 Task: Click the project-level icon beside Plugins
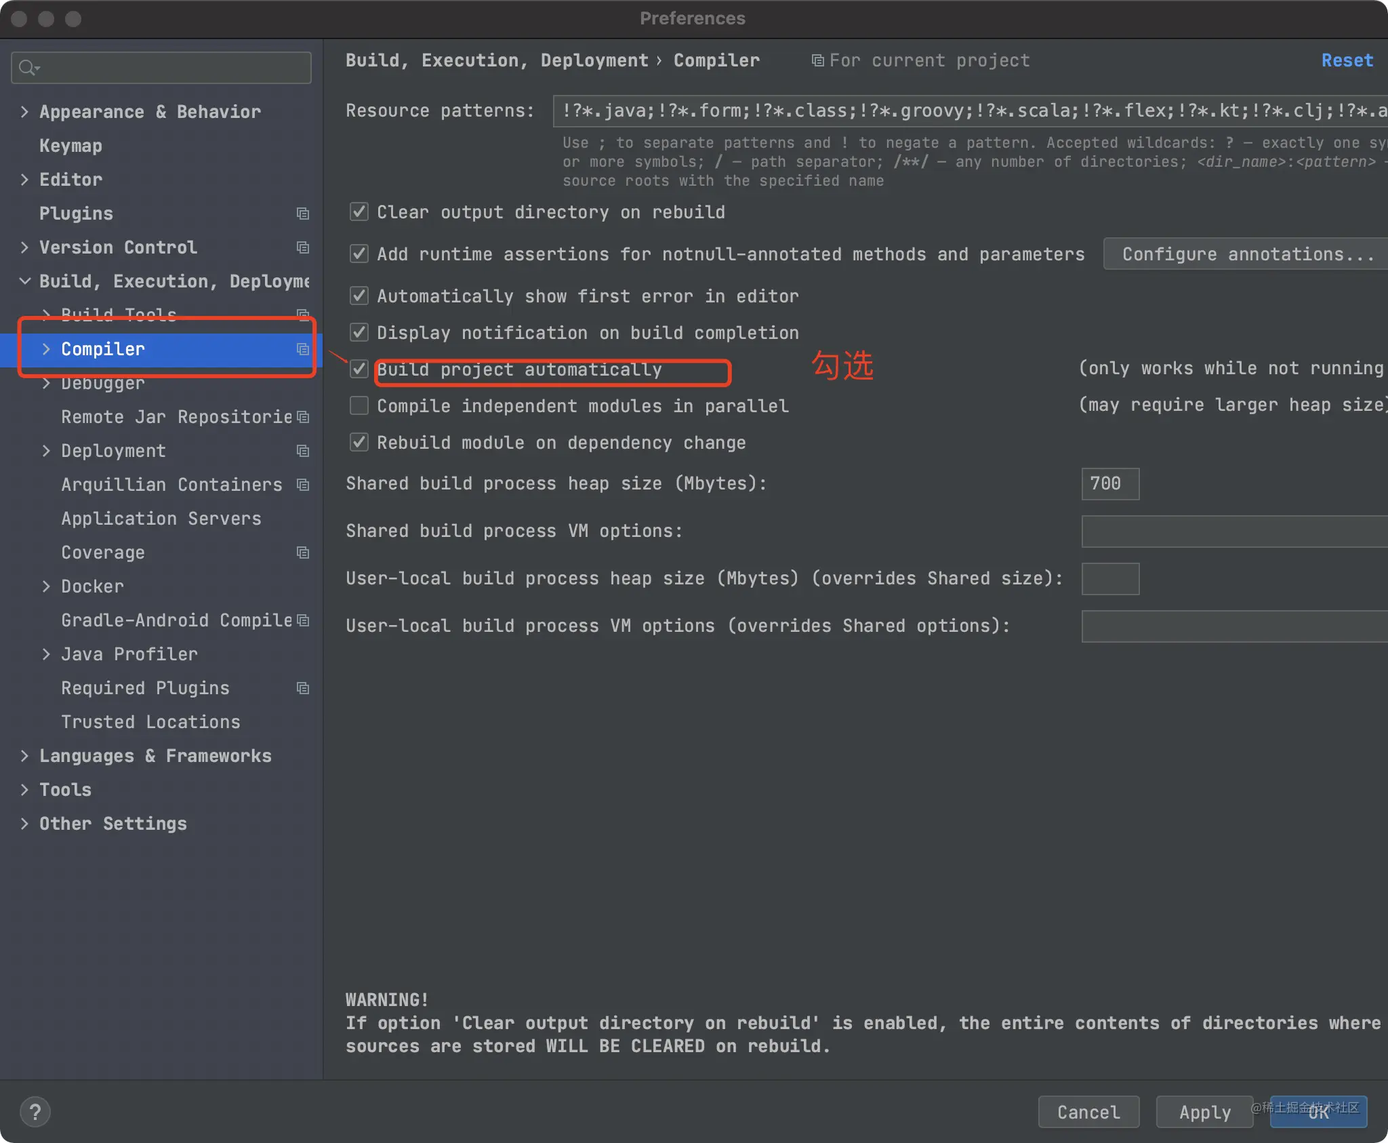pos(303,214)
